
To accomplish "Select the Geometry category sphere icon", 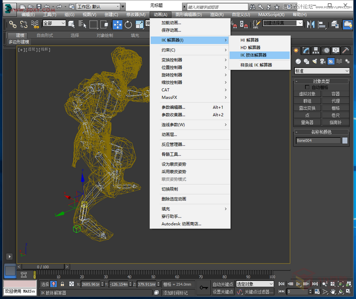I will 298,61.
